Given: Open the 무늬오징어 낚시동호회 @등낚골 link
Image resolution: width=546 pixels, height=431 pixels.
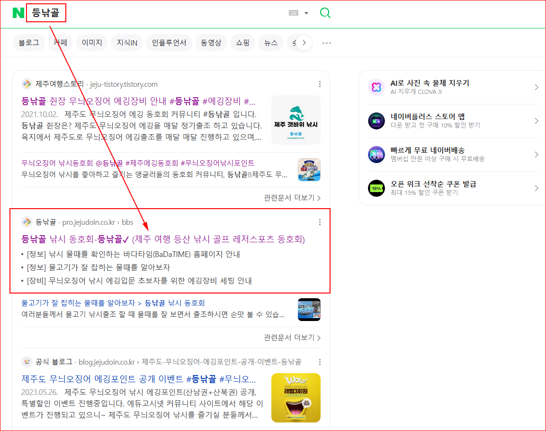Looking at the screenshot, I should pos(137,163).
